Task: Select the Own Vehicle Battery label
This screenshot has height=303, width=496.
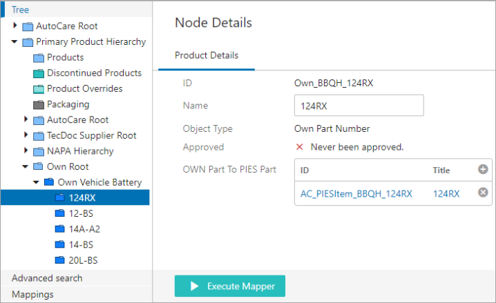Action: [99, 182]
